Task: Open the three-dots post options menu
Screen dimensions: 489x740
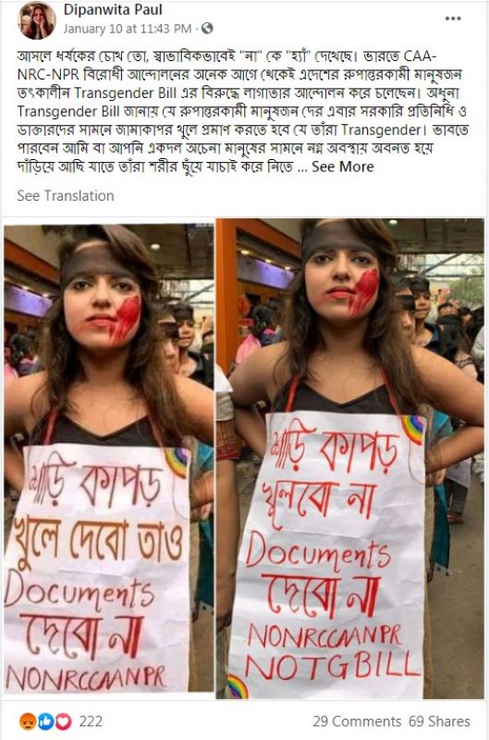Action: pyautogui.click(x=453, y=18)
